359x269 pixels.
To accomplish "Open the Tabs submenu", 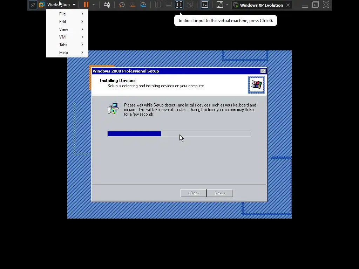I will 67,44.
